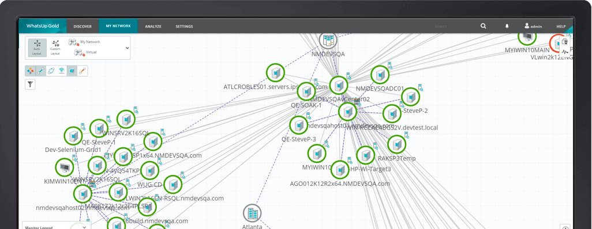Toggle the blue link connections overlay

[41, 71]
